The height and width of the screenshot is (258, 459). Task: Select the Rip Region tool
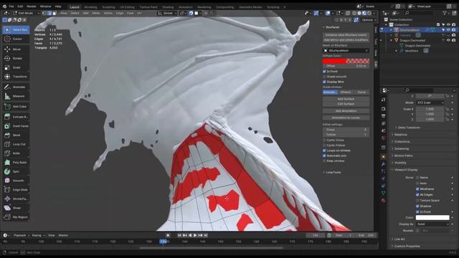click(16, 217)
